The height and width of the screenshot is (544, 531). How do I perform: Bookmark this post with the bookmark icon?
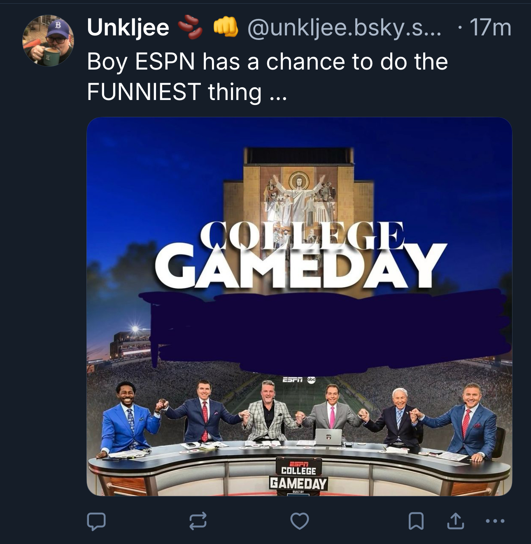[416, 521]
